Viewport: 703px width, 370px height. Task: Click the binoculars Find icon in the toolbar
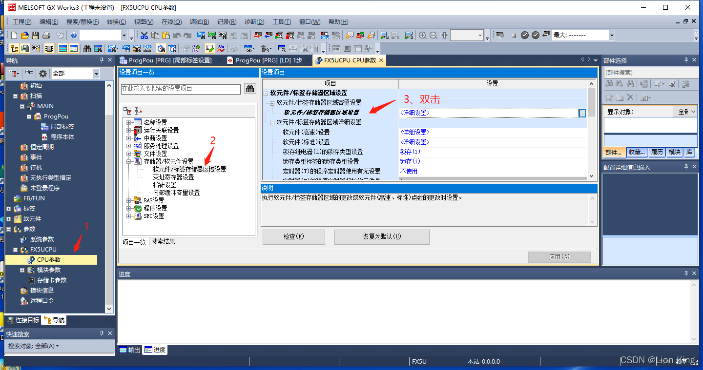87,48
